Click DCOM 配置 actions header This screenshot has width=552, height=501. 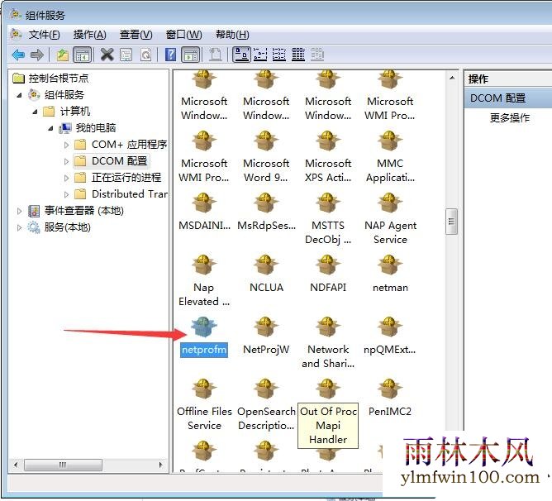[507, 98]
